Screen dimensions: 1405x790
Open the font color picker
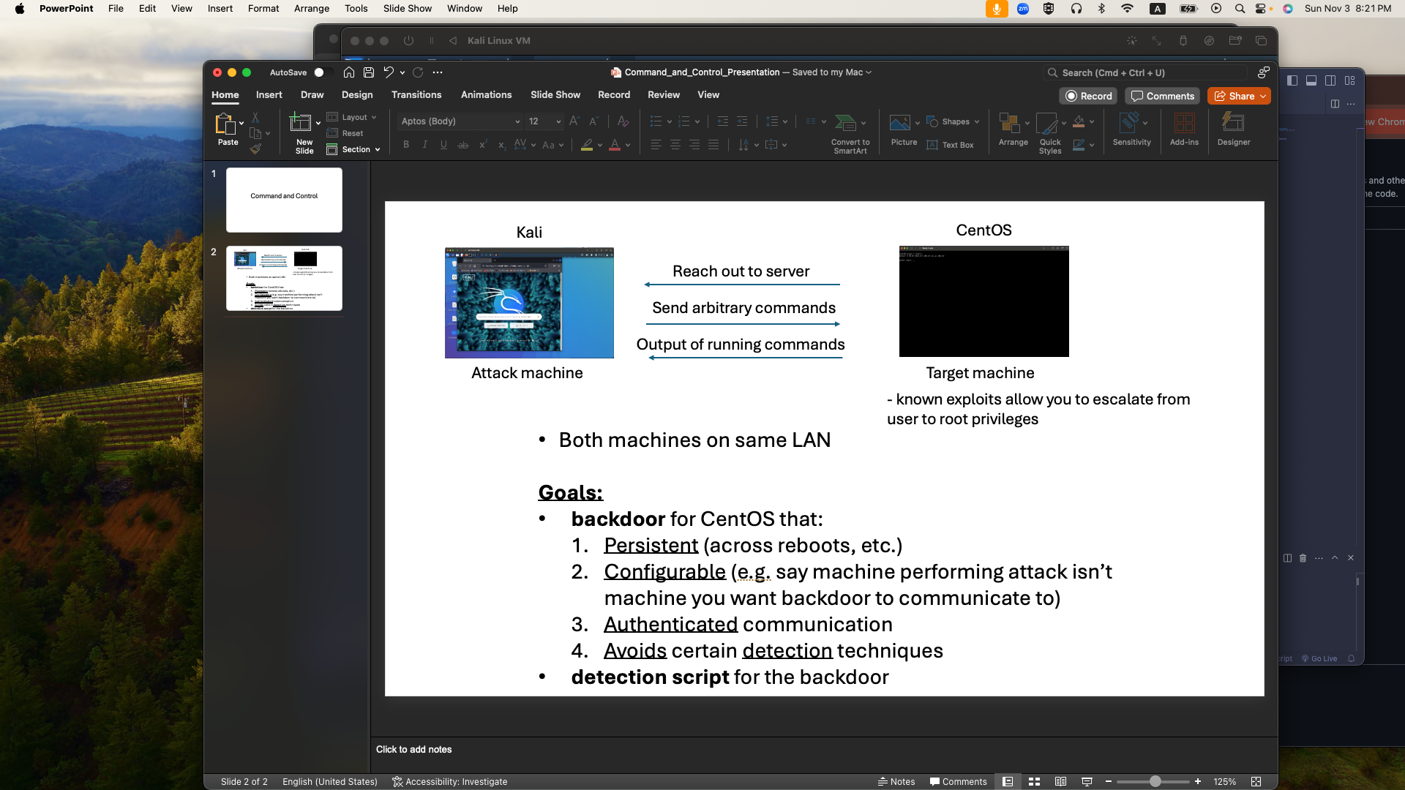coord(628,145)
